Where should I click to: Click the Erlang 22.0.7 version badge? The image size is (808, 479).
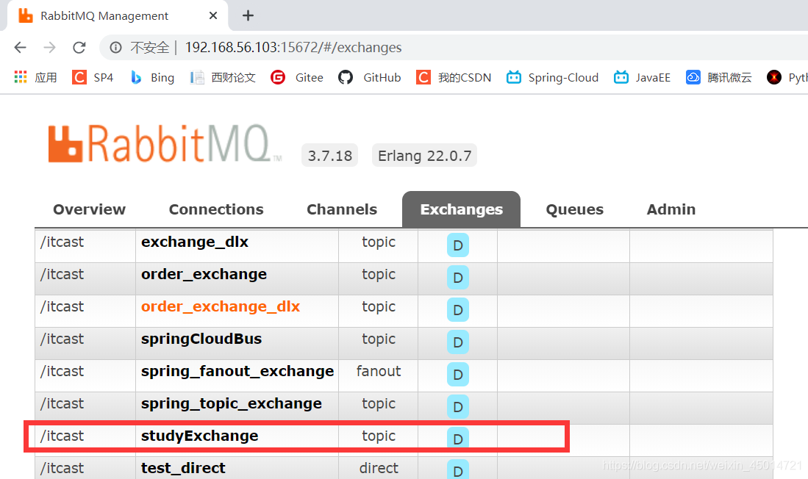pos(425,156)
